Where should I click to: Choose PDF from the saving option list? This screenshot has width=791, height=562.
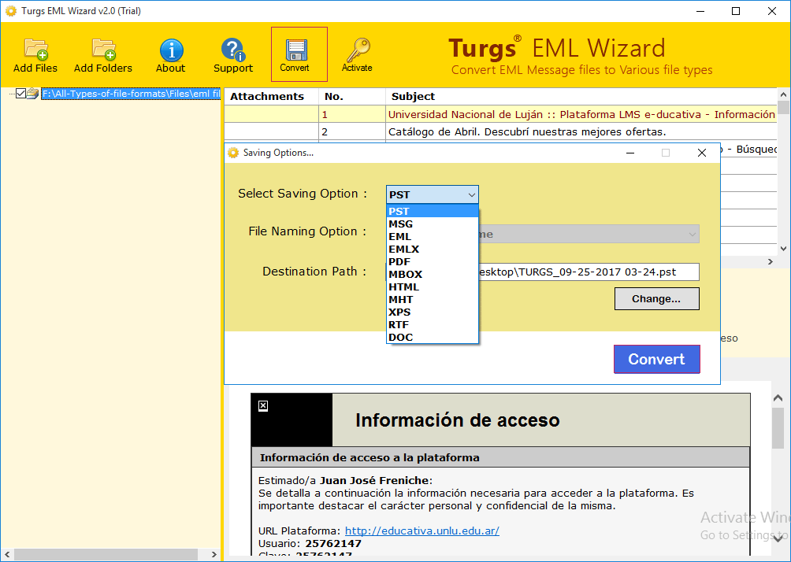point(433,261)
